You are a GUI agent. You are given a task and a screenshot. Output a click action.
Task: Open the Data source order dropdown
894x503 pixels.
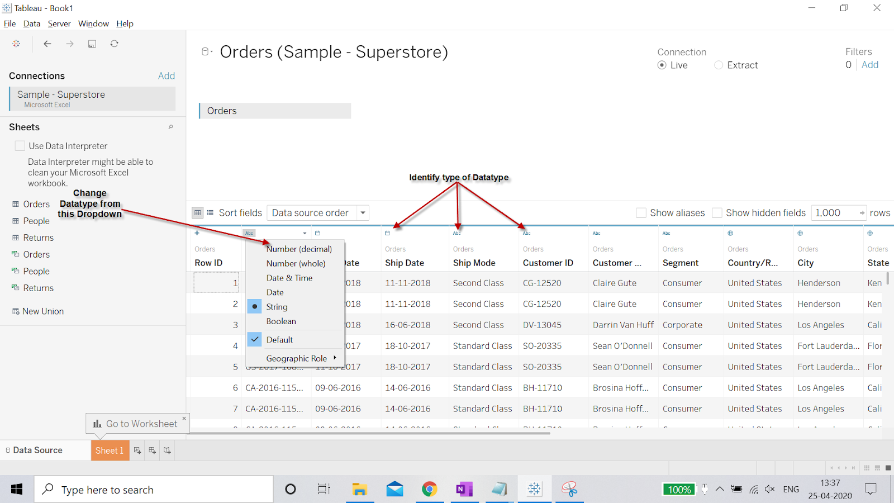coord(363,212)
